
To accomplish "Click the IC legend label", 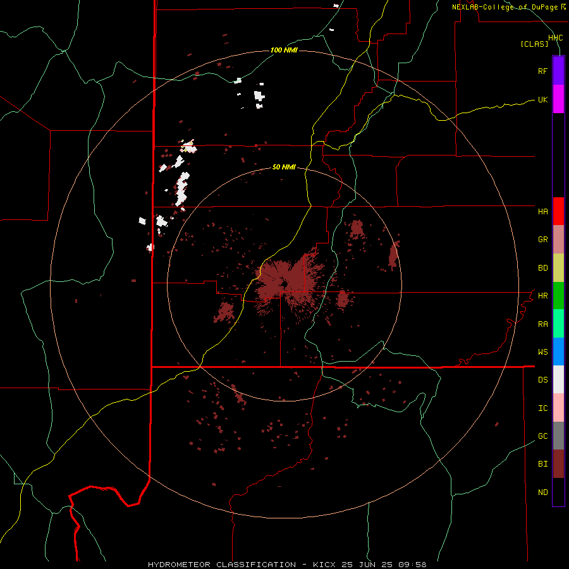I will point(542,408).
